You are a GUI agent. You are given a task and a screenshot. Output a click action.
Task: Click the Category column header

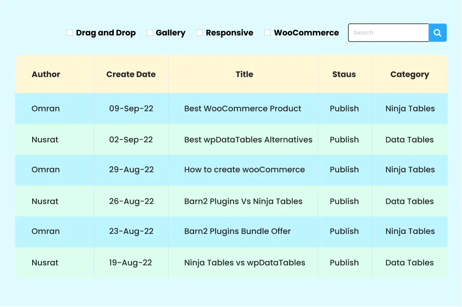[x=410, y=74]
